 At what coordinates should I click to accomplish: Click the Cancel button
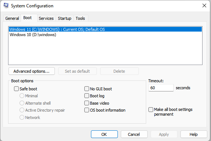pos(134,134)
